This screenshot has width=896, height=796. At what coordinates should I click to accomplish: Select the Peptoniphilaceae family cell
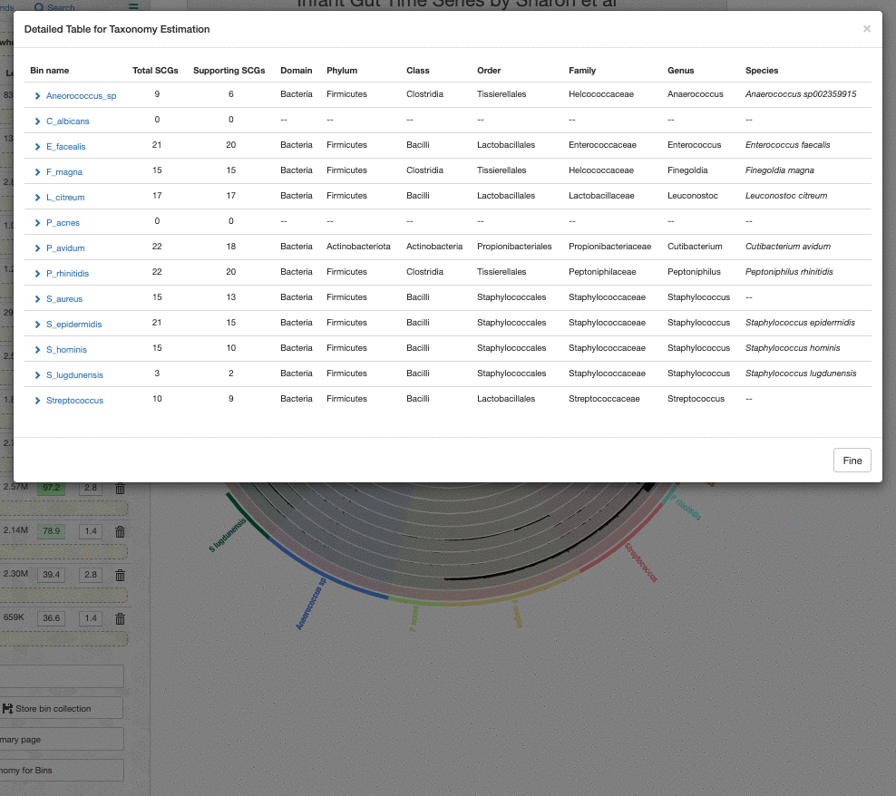601,272
